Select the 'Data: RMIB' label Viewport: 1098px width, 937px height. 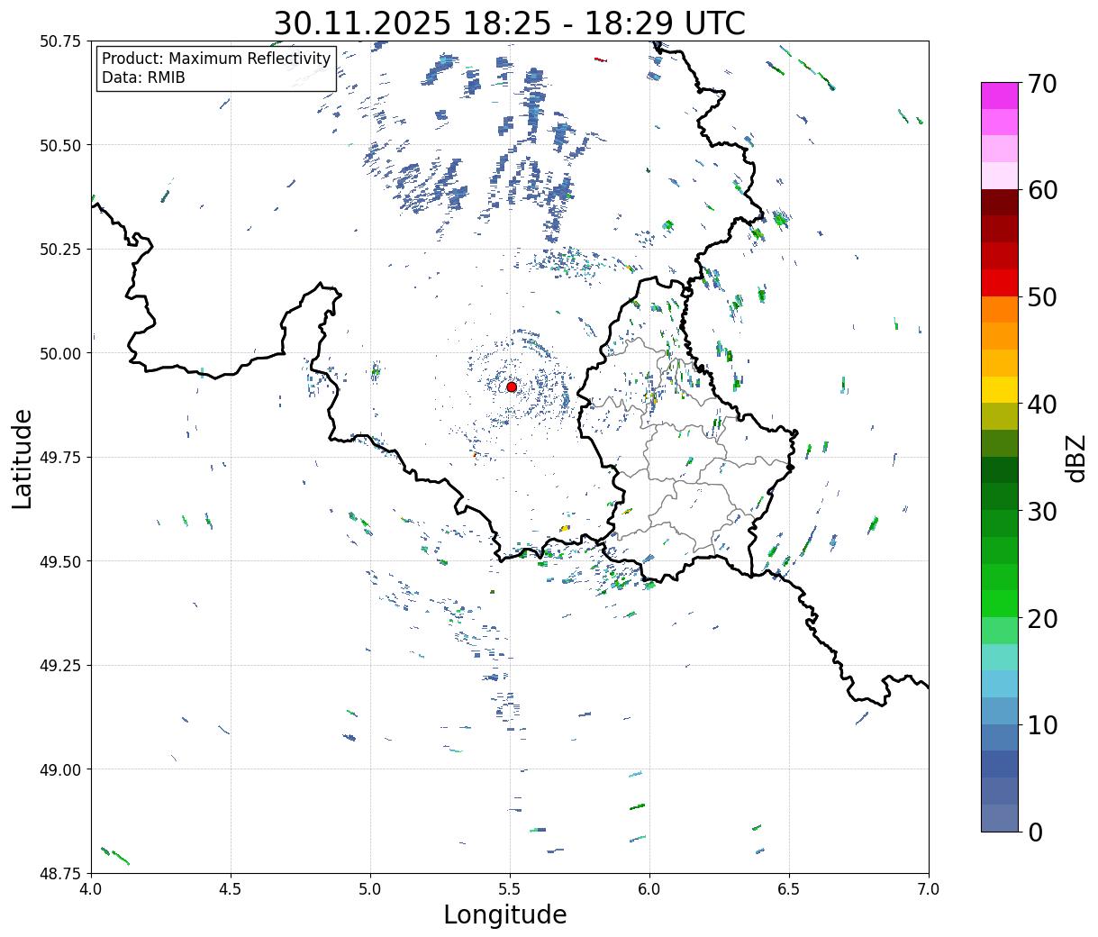143,77
